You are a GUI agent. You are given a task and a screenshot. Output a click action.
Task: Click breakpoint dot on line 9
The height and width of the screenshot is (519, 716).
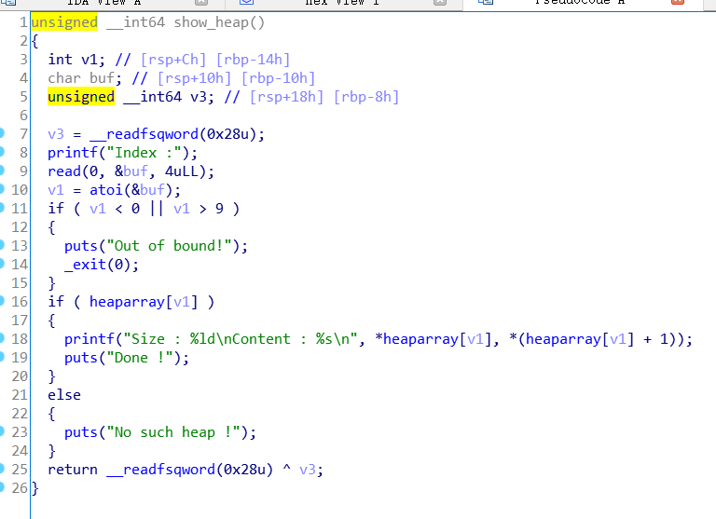point(5,171)
